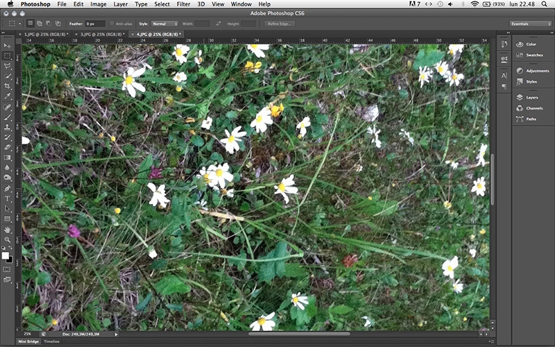The width and height of the screenshot is (555, 347).
Task: Open the status bar info arrow menu
Action: tap(116, 334)
